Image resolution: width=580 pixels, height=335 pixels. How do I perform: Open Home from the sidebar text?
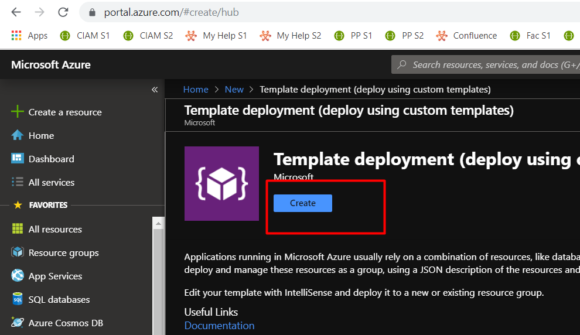[42, 136]
